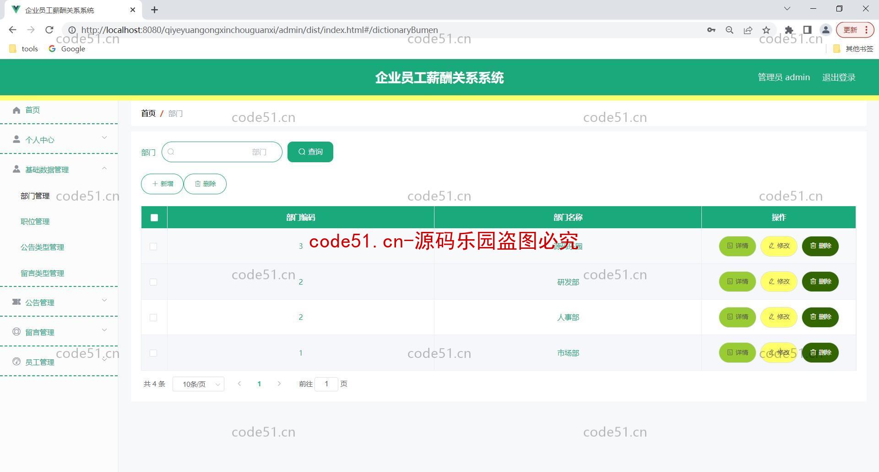Click the person icon beside 个人中心
This screenshot has height=472, width=879.
(x=16, y=139)
